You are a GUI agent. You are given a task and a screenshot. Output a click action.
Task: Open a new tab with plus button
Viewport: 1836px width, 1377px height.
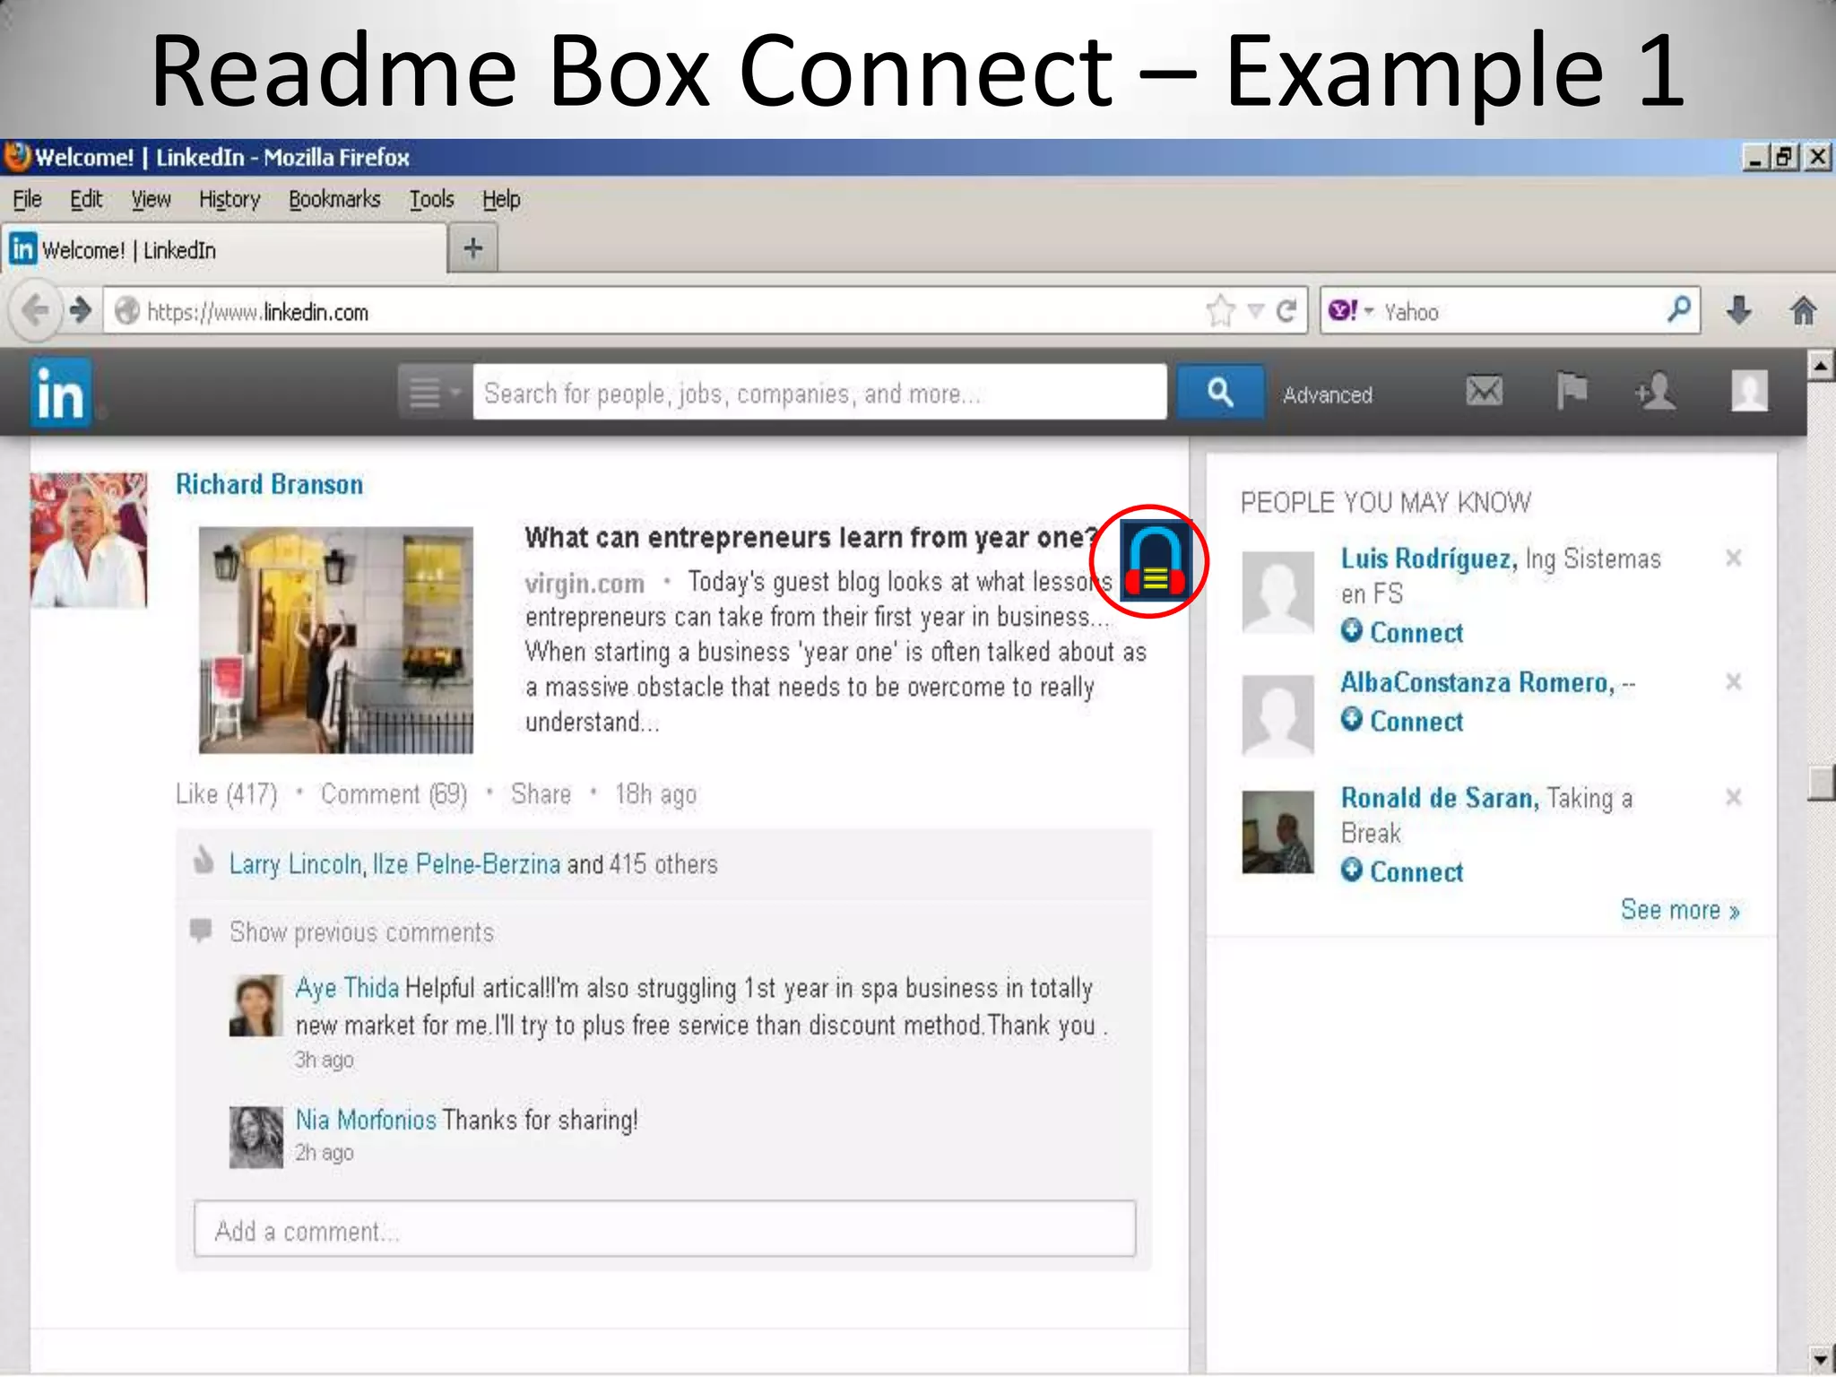(473, 248)
